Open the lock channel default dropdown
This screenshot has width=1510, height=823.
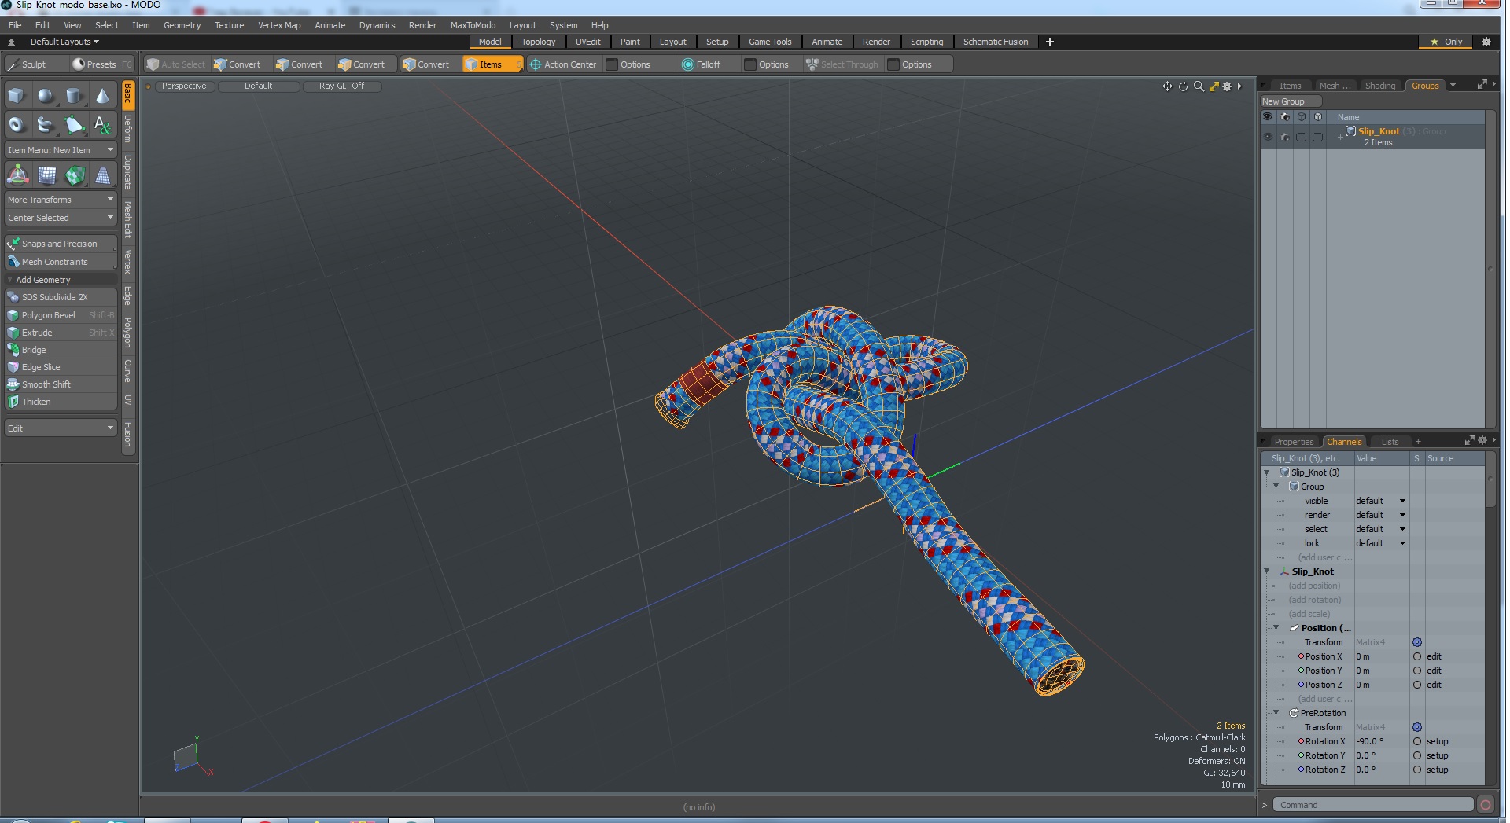click(1380, 543)
